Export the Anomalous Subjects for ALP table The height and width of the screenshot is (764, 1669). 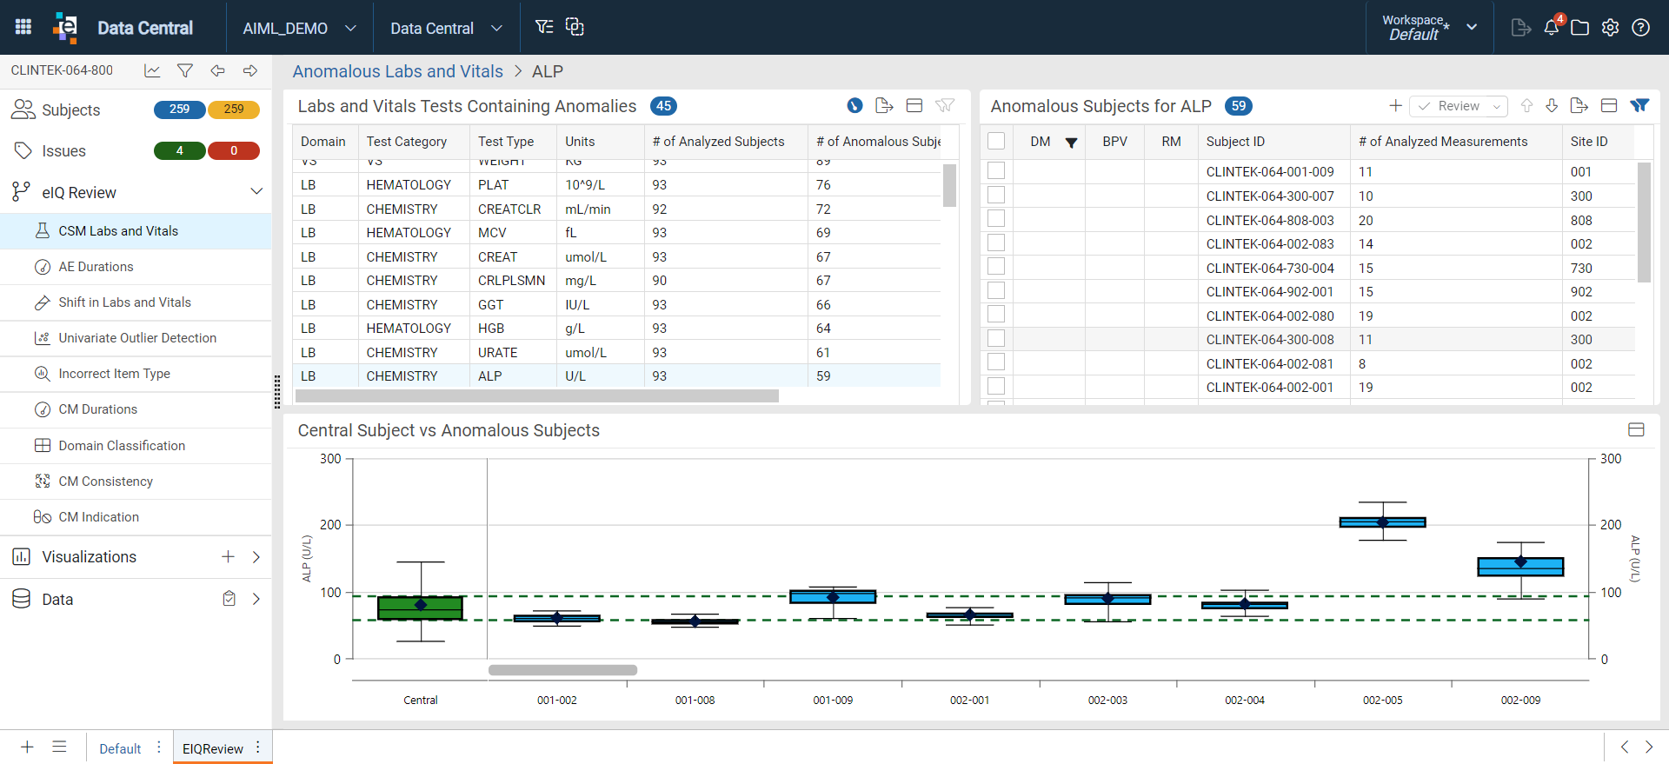point(1579,105)
